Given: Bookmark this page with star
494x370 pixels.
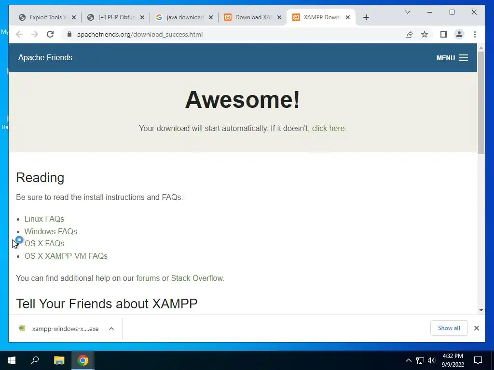Looking at the screenshot, I should point(425,34).
